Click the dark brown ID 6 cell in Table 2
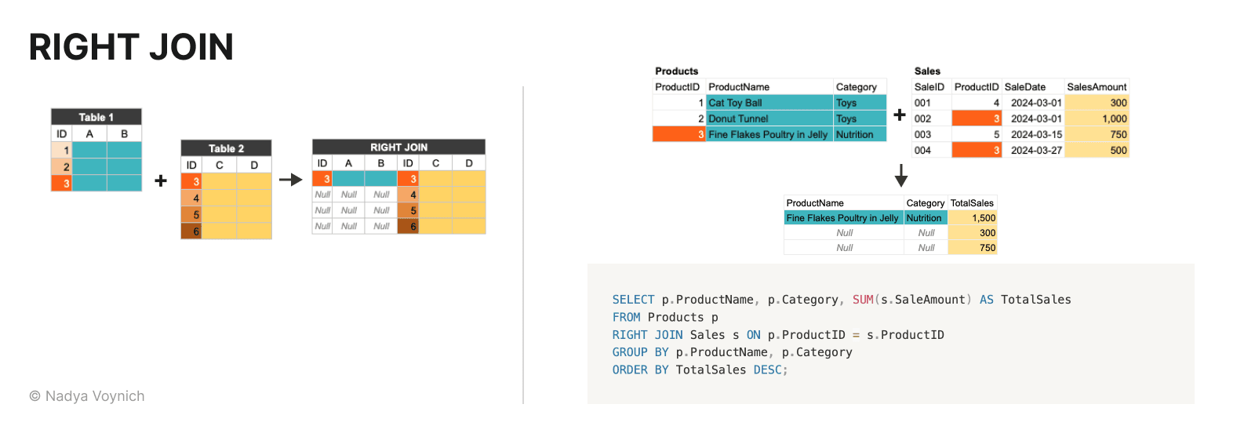1255x426 pixels. coord(191,231)
